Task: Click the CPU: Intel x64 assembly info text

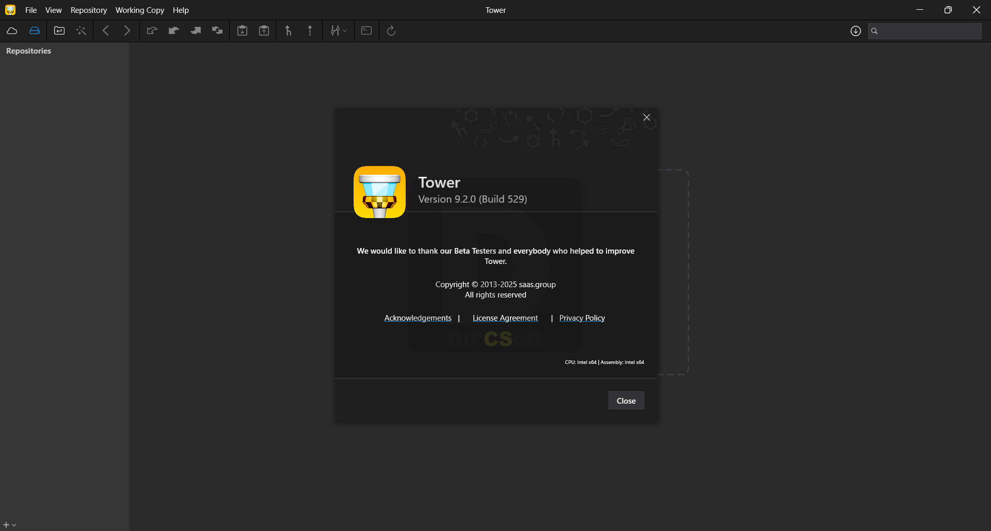Action: [604, 362]
